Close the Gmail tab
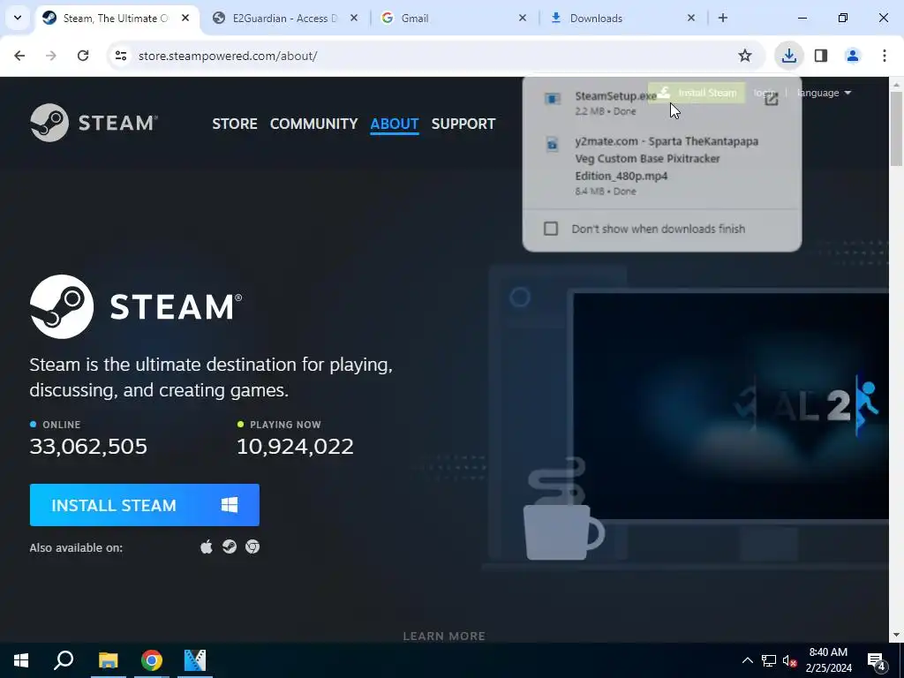This screenshot has height=678, width=904. pyautogui.click(x=523, y=18)
